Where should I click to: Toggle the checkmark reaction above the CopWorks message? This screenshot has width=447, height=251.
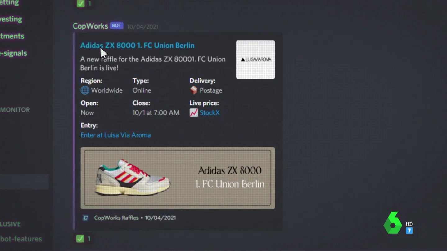[84, 4]
